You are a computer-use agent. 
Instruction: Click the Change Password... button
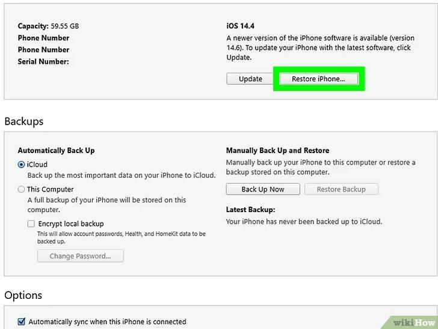tap(81, 256)
